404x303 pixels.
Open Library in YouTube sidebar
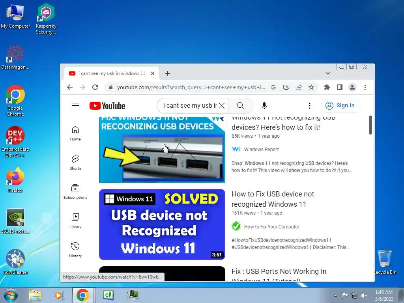pos(75,221)
